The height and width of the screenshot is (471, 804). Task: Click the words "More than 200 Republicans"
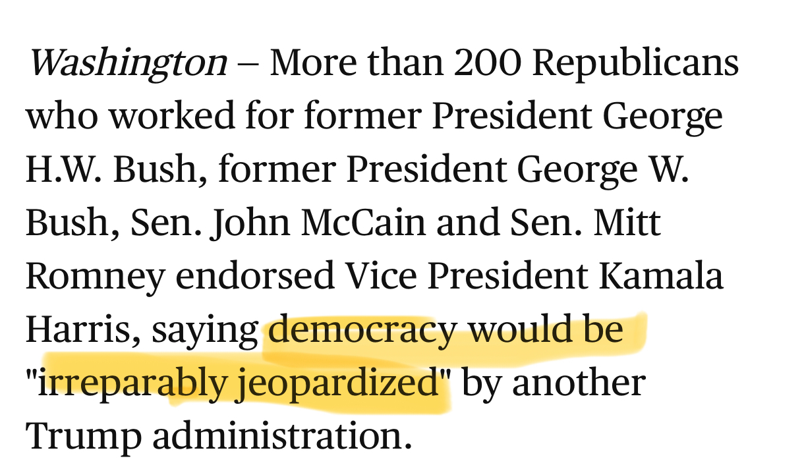505,63
